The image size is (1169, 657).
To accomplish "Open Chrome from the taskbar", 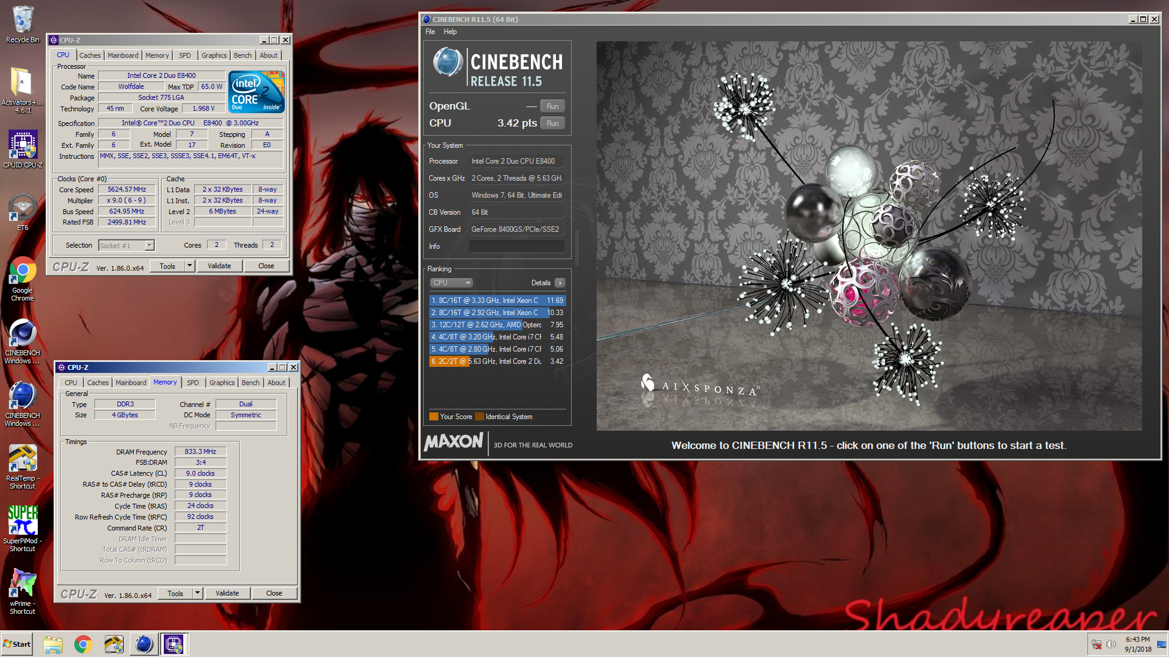I will pyautogui.click(x=83, y=644).
